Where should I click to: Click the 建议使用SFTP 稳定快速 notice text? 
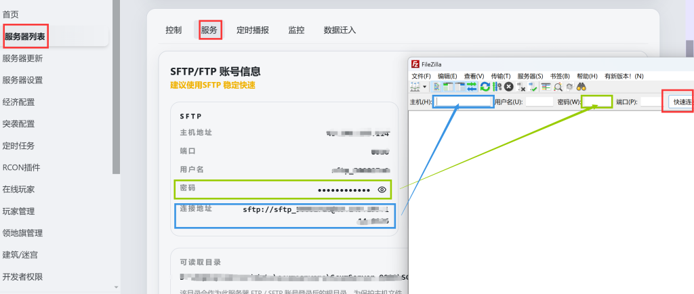(x=213, y=85)
